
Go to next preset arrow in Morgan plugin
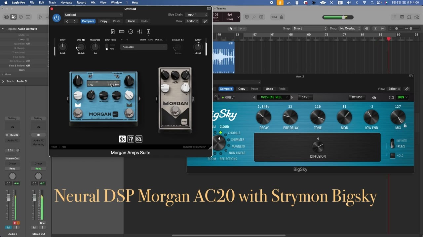pyautogui.click(x=127, y=40)
